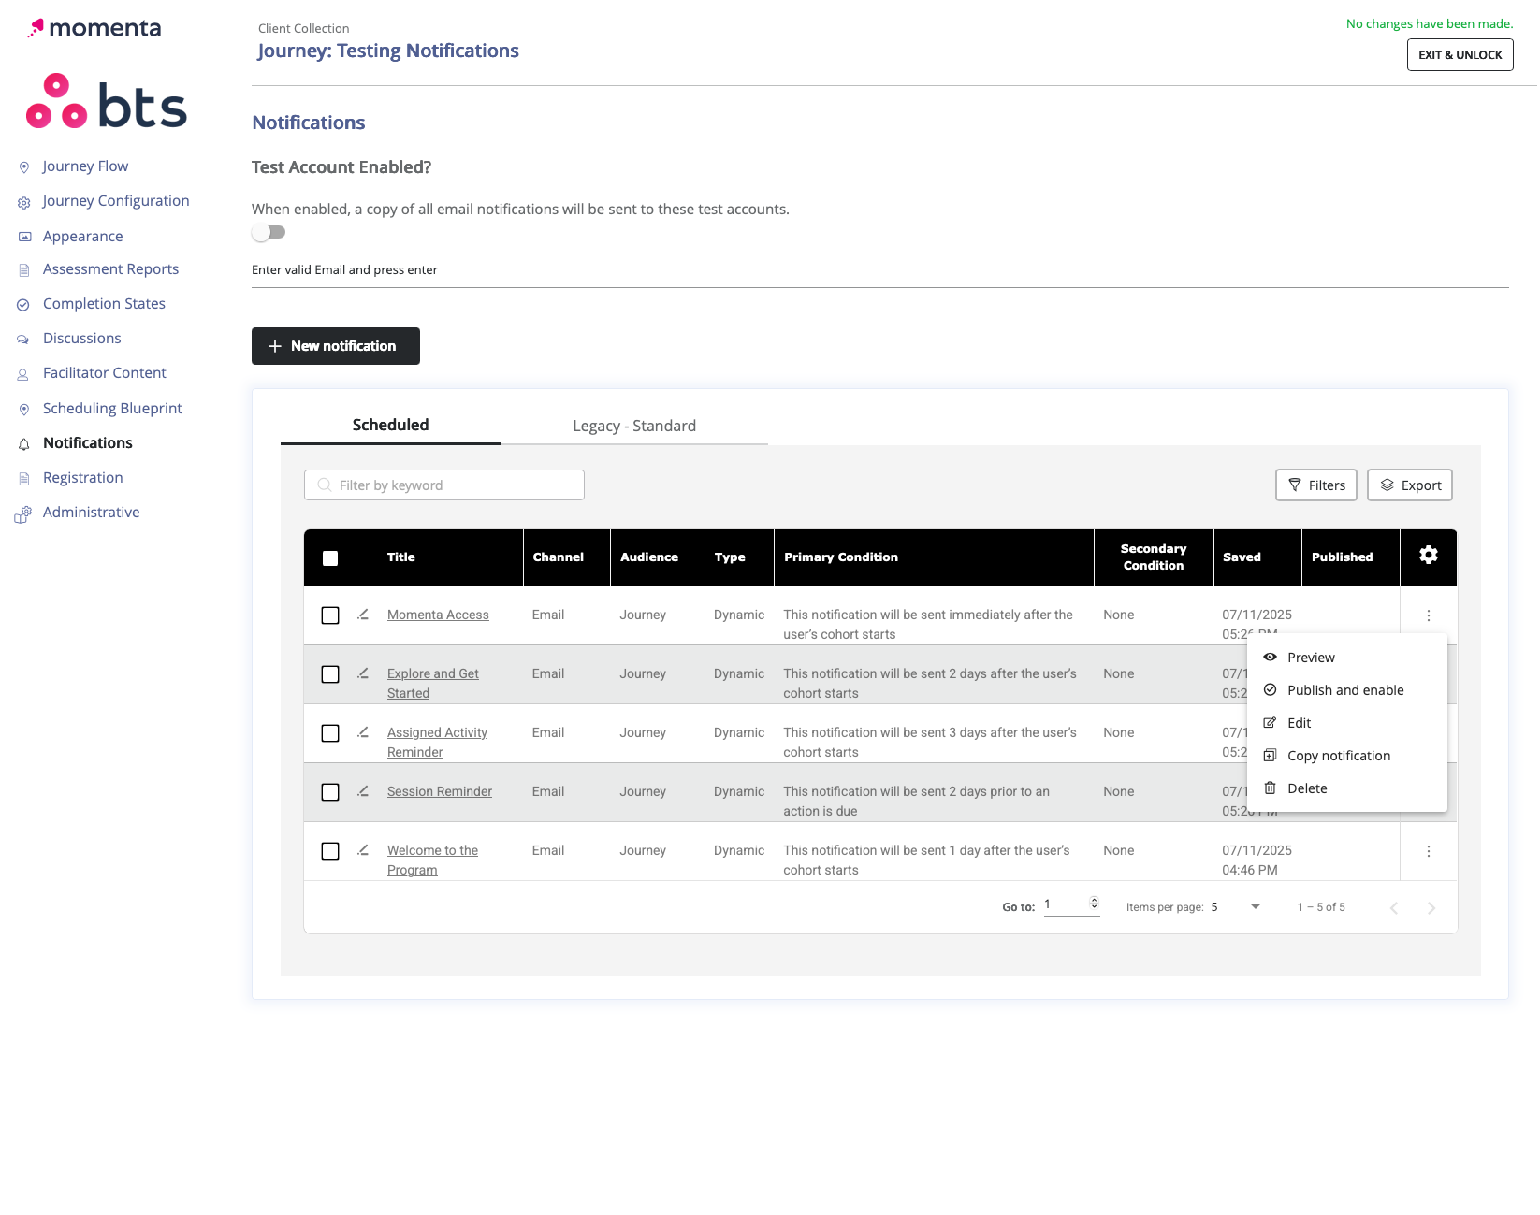The height and width of the screenshot is (1215, 1540).
Task: Check the Momenta Access row checkbox
Action: [330, 615]
